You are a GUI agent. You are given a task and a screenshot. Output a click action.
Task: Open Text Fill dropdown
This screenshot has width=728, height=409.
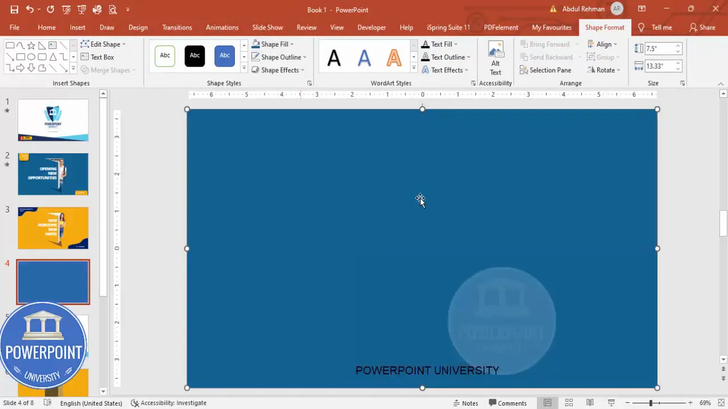click(439, 44)
